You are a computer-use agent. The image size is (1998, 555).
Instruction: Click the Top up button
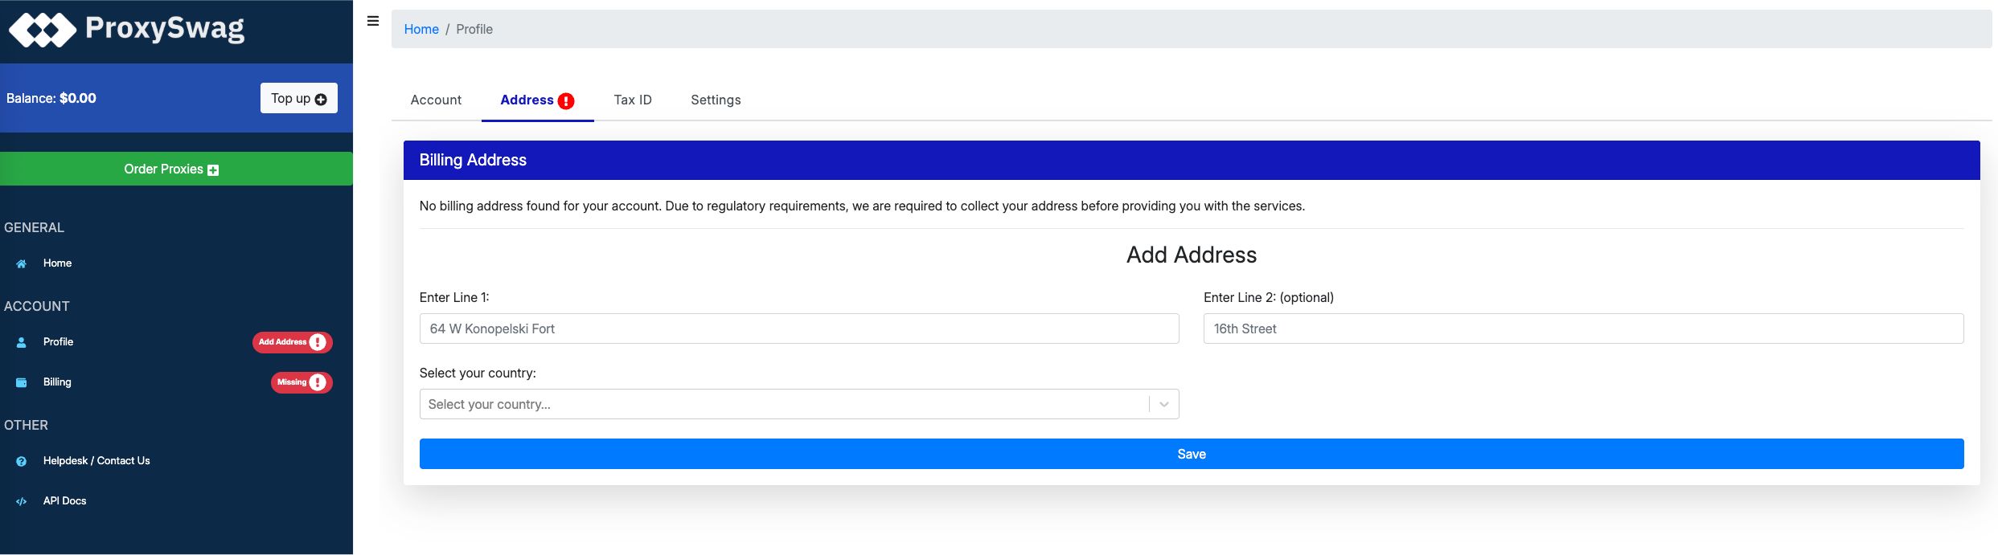click(x=298, y=98)
